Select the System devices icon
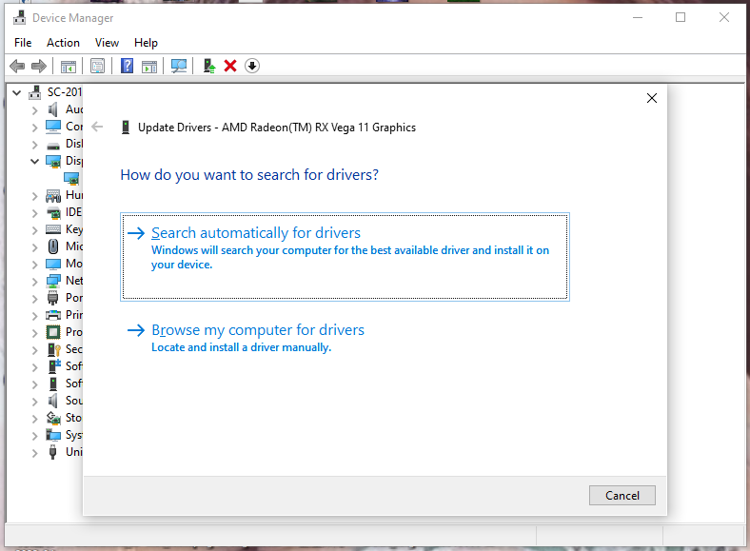750x551 pixels. (x=53, y=435)
